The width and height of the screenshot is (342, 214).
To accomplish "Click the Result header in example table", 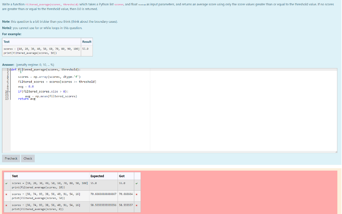I will tap(87, 42).
